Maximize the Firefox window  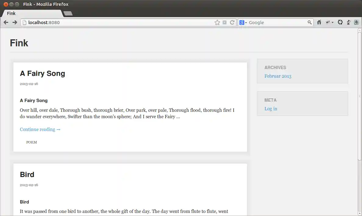coord(17,4)
